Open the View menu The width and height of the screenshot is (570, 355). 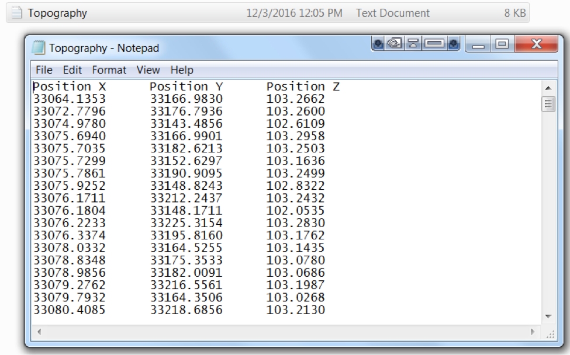pyautogui.click(x=148, y=69)
